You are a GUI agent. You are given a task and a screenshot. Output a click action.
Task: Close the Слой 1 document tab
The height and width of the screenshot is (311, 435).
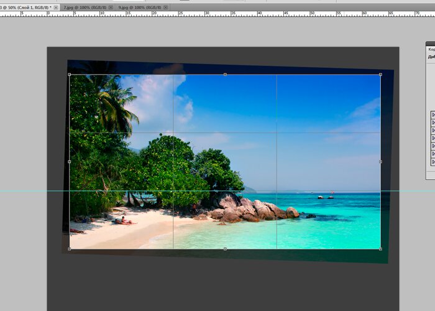pos(56,7)
